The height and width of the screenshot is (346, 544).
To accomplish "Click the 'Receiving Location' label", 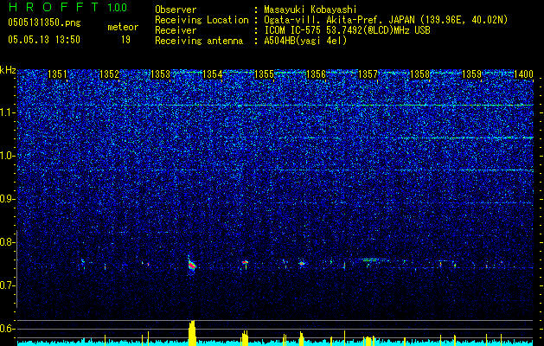I will coord(202,20).
